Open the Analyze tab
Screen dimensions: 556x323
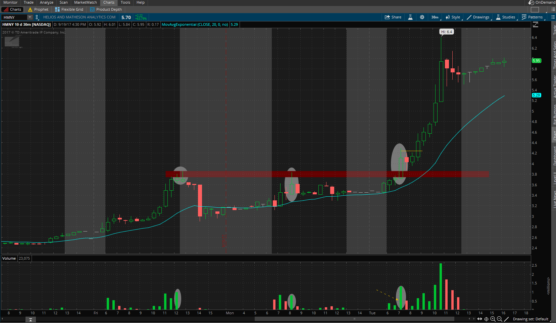point(47,2)
